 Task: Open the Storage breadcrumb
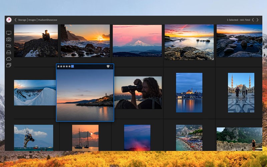pyautogui.click(x=22, y=20)
